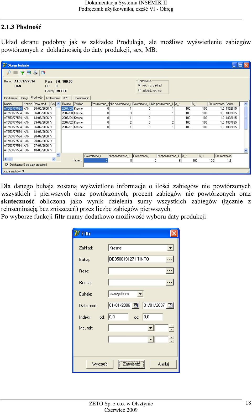Select row with date 10/08/2006
Viewport: 252px width, 412px height.
(x=30, y=150)
